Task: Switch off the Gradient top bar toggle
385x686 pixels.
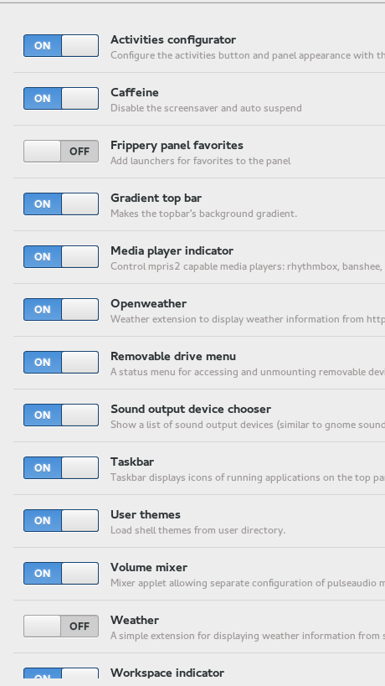Action: 61,204
